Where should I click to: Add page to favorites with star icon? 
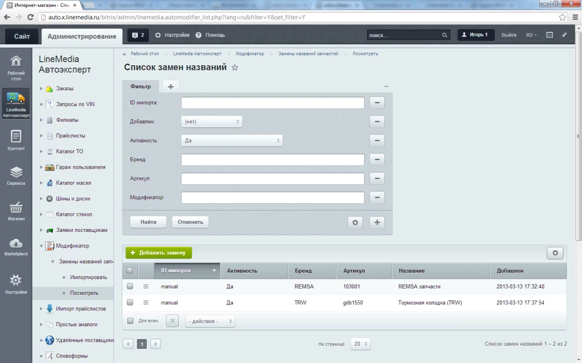point(235,68)
